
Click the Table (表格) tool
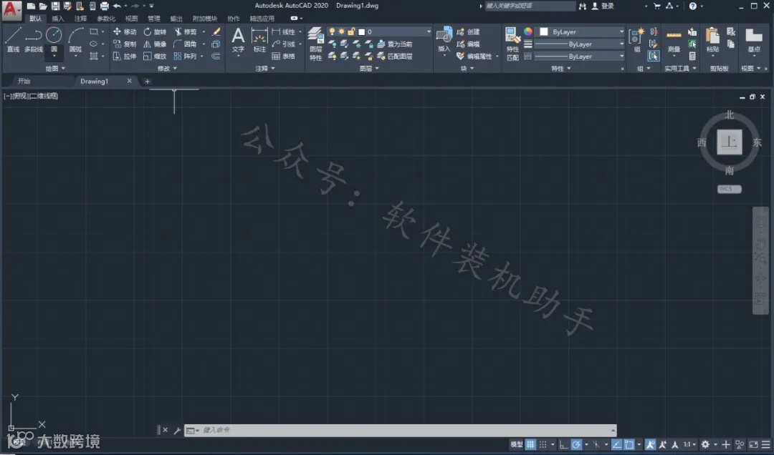(x=283, y=57)
